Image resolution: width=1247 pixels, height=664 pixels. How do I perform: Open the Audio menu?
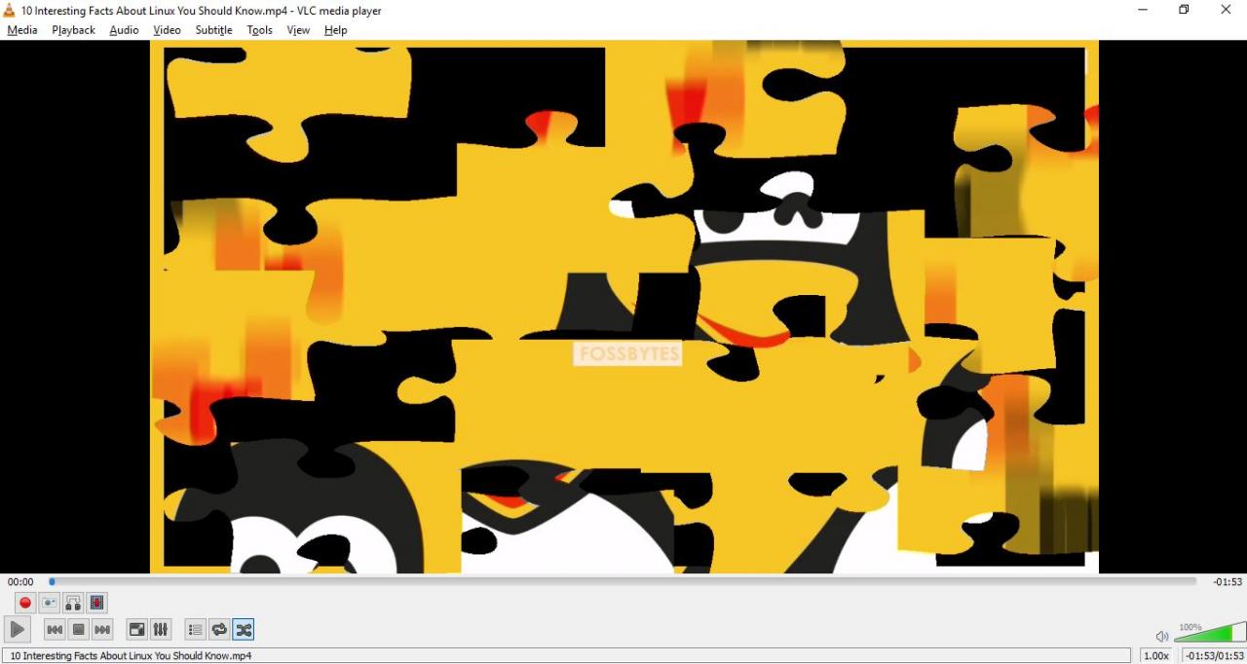click(x=124, y=30)
